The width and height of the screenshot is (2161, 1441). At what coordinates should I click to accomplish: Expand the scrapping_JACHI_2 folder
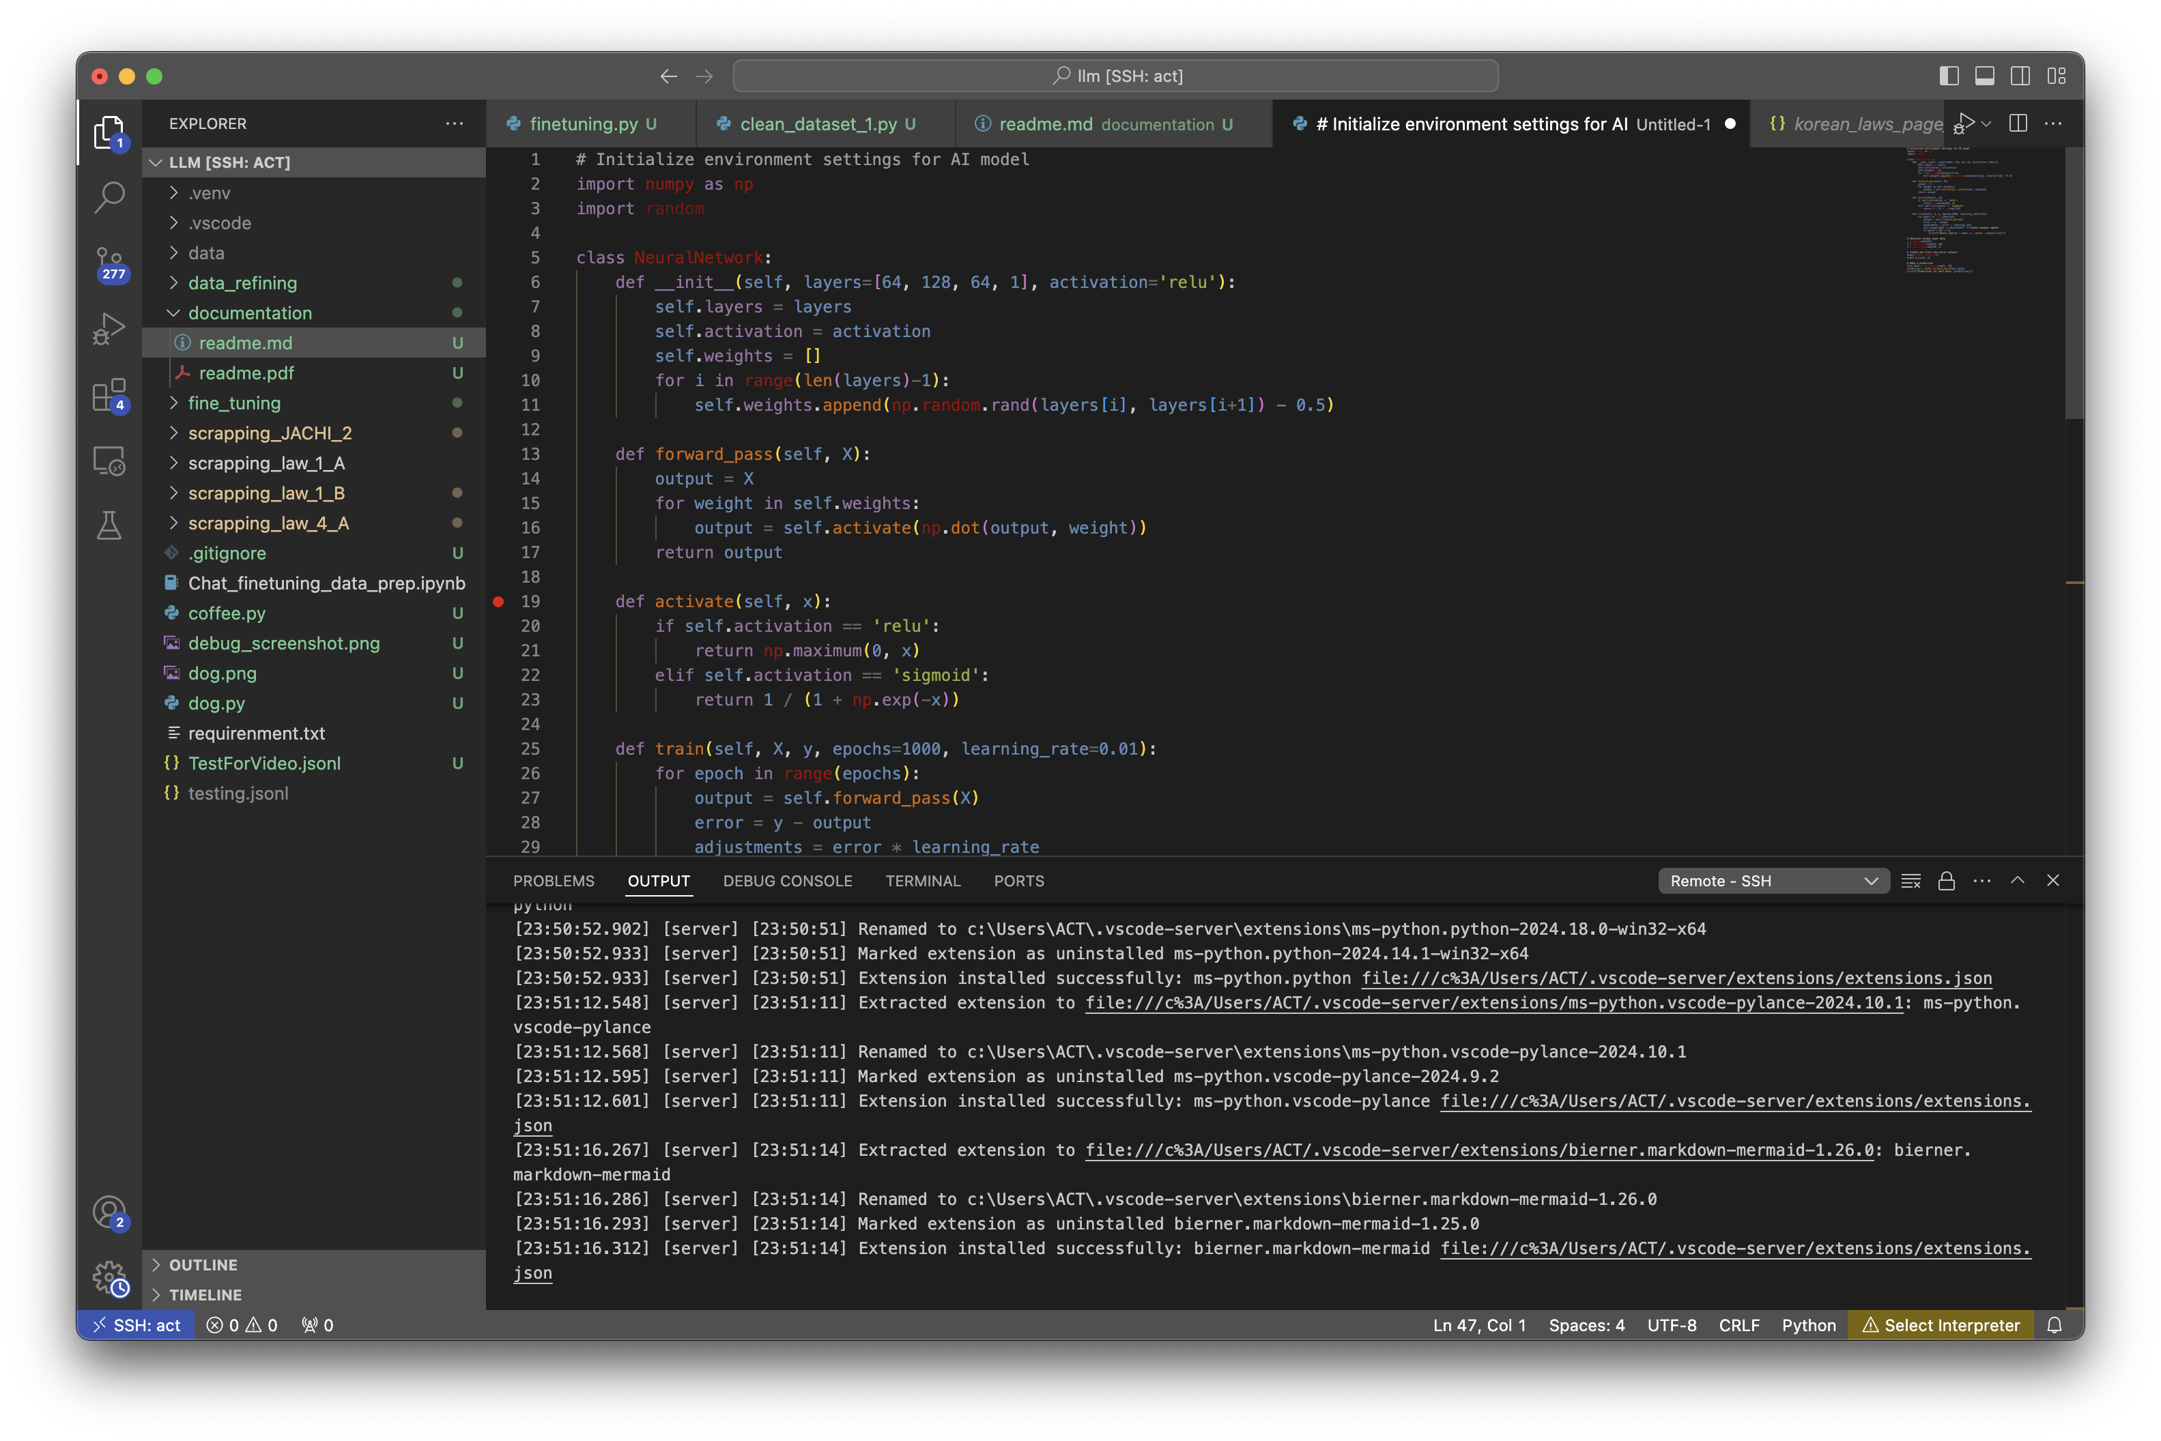(313, 433)
